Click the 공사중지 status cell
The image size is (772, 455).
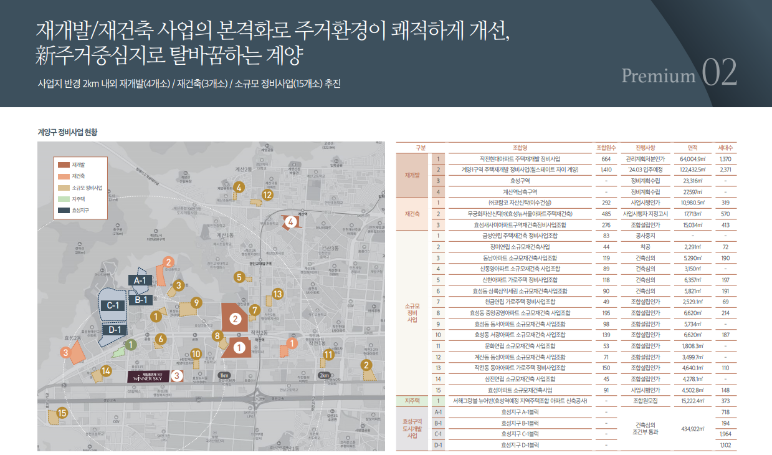click(645, 236)
